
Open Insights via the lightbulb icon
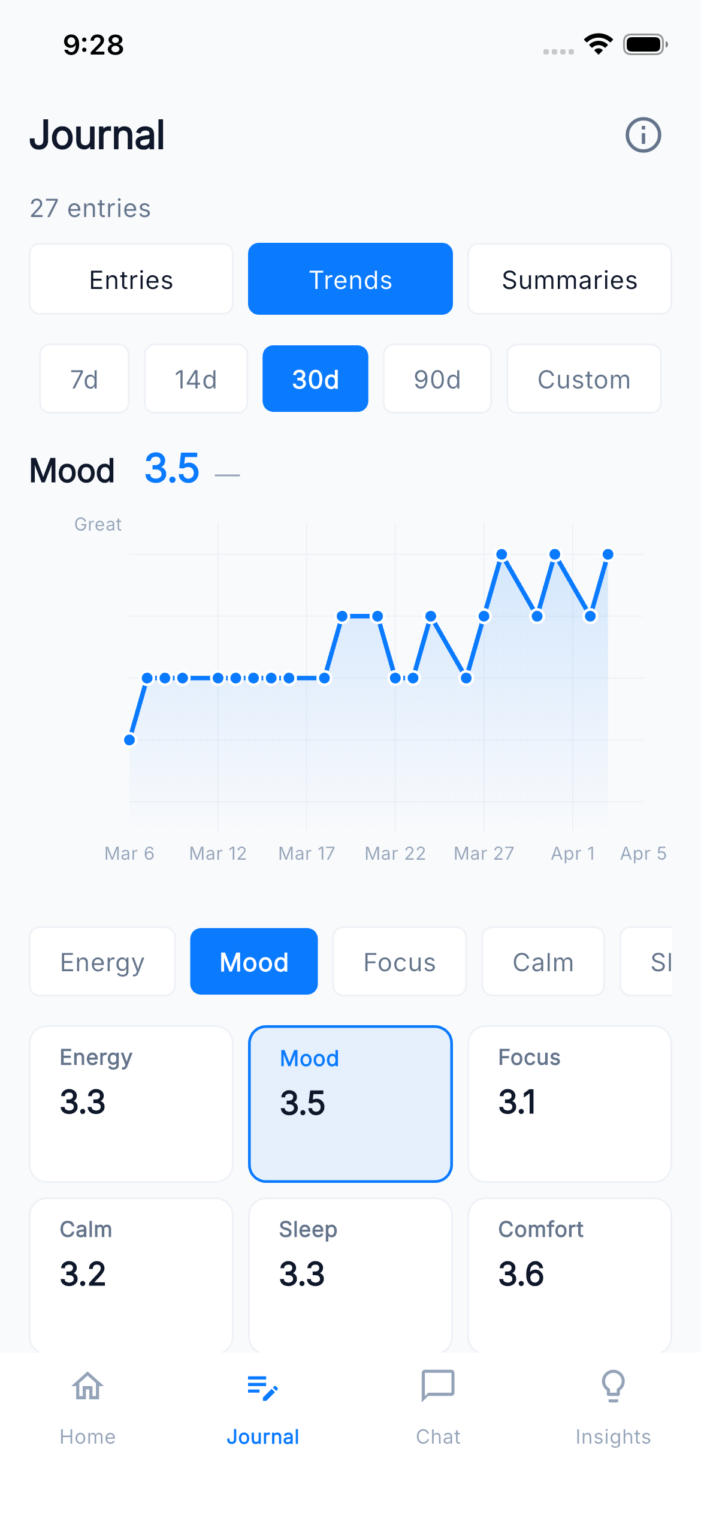[x=613, y=1387]
